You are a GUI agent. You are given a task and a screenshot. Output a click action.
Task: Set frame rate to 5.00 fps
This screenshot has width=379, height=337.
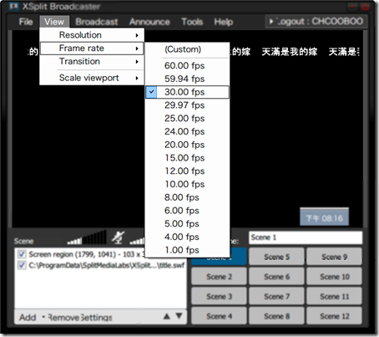tap(187, 223)
